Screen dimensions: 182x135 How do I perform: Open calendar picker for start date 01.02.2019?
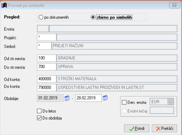point(67,98)
